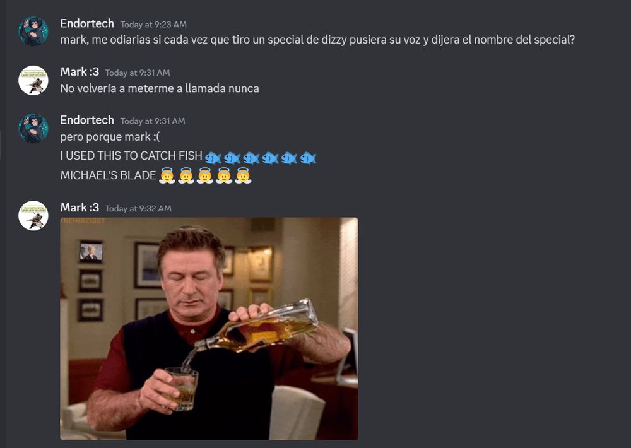Click the Endortech username on the first message
The image size is (631, 448).
click(87, 24)
